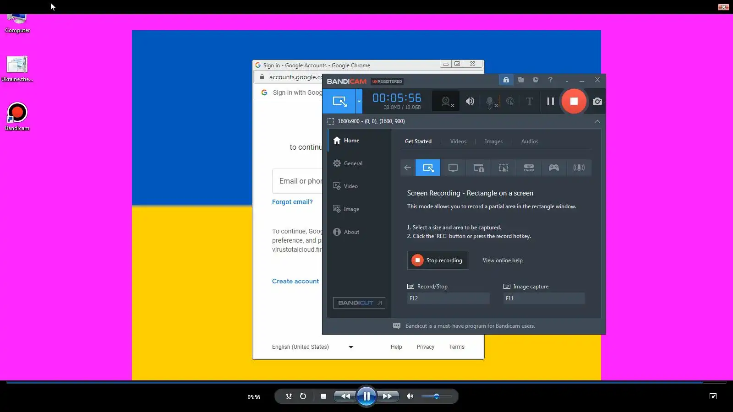The height and width of the screenshot is (412, 733).
Task: Click the media player fast forward button
Action: [388, 396]
